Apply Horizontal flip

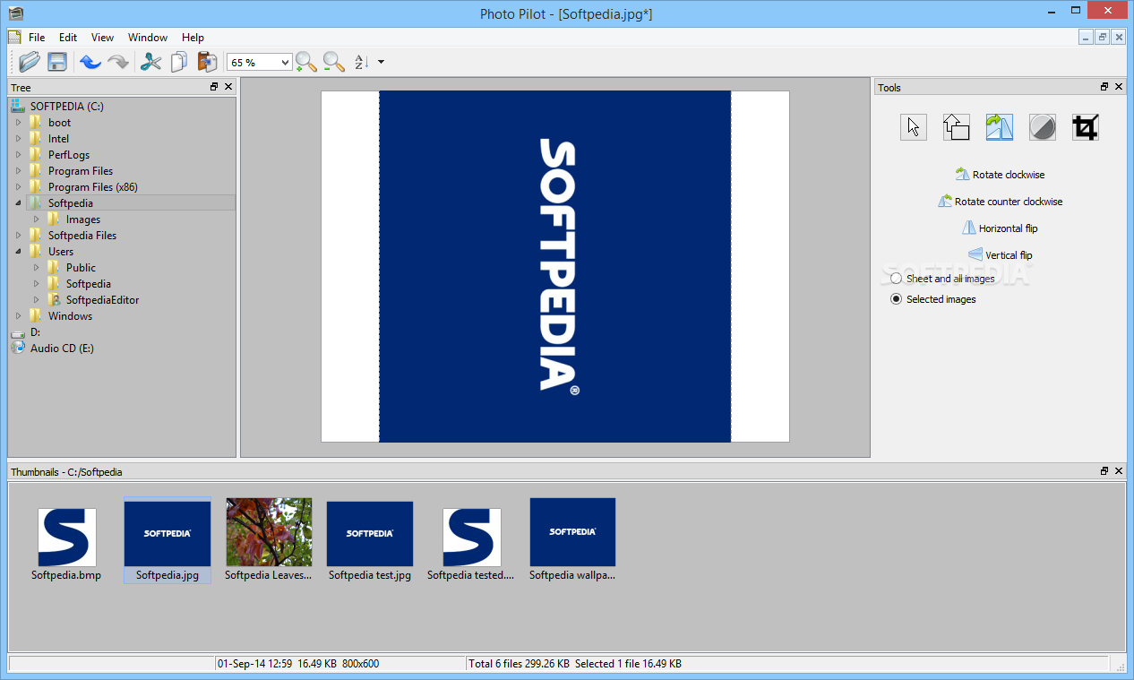(x=1000, y=228)
